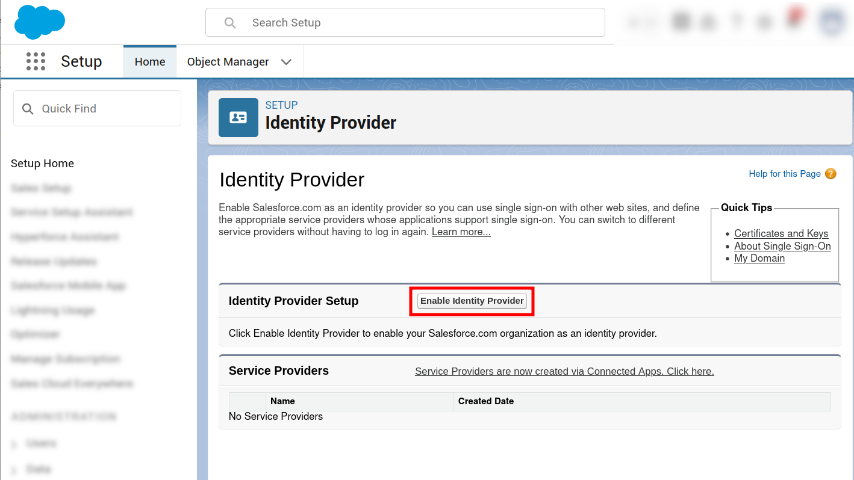Open About Single Sign-On quick tip

click(x=782, y=246)
